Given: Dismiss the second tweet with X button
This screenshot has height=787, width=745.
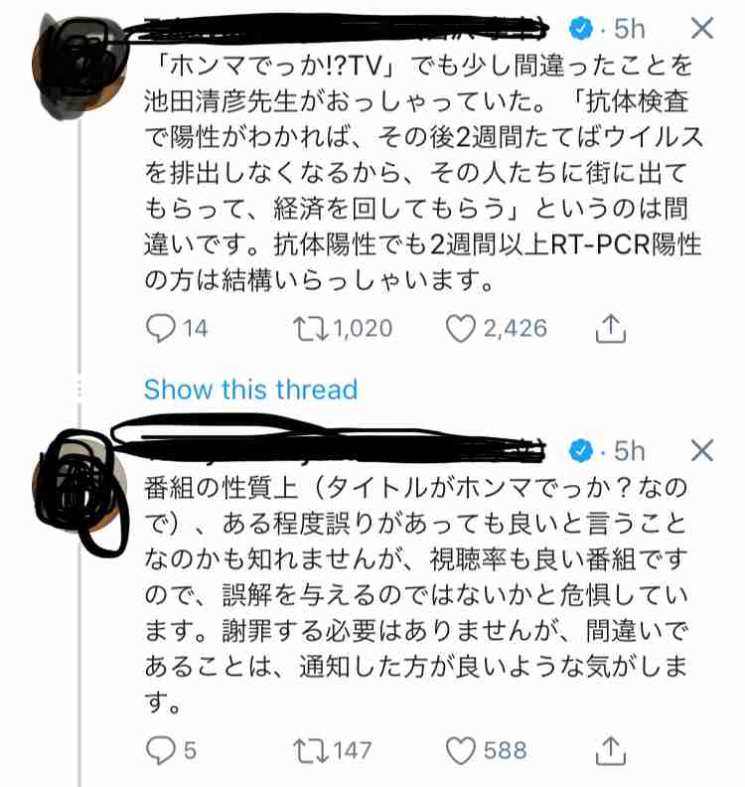Looking at the screenshot, I should tap(701, 450).
